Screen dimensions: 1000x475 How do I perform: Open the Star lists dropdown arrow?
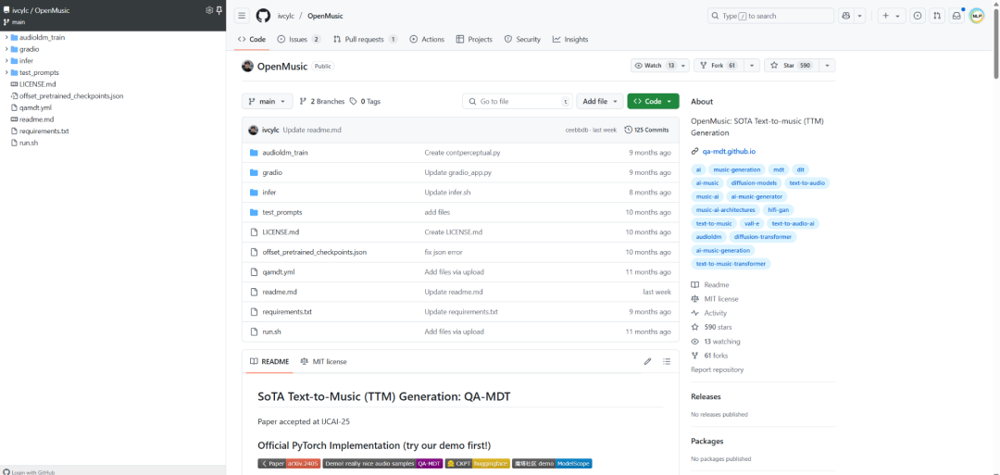pyautogui.click(x=828, y=66)
